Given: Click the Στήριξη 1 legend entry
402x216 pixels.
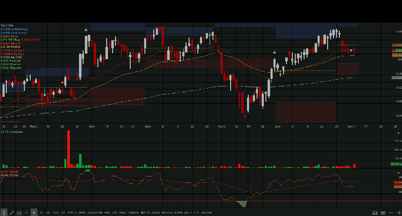Looking at the screenshot, I should coord(12,50).
